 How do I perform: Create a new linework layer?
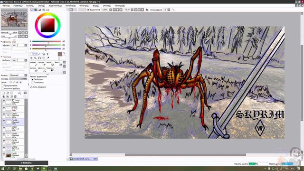(x=8, y=93)
